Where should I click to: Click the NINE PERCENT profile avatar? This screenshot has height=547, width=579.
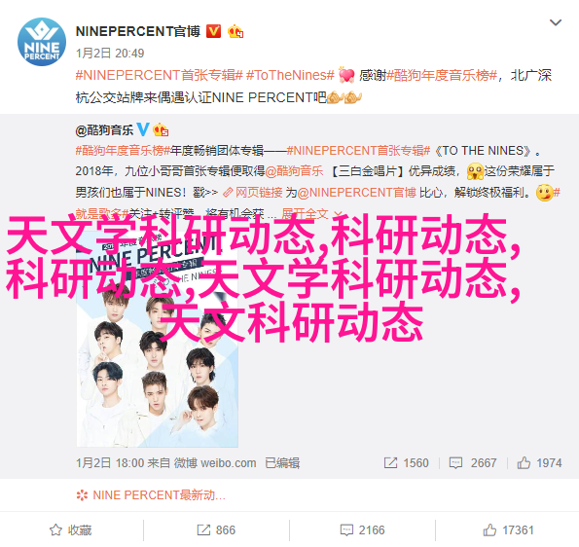coord(42,42)
